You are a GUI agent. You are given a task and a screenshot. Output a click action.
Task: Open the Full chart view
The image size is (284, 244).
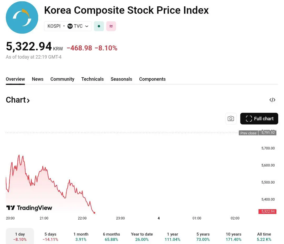(x=259, y=119)
